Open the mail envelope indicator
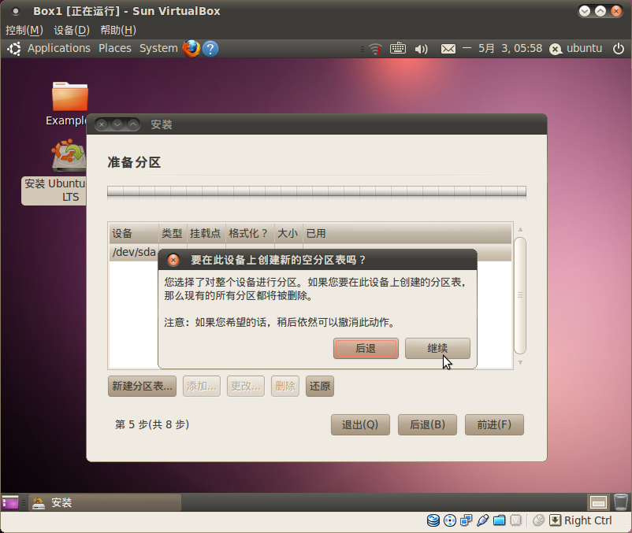Image resolution: width=632 pixels, height=533 pixels. click(x=448, y=49)
